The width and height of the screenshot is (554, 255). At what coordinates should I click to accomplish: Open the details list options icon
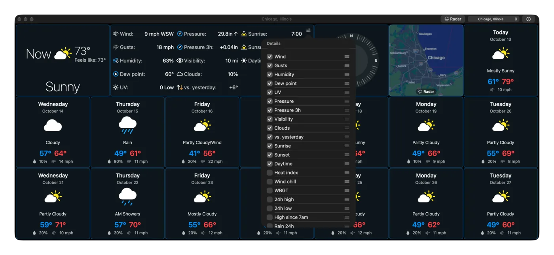(308, 30)
